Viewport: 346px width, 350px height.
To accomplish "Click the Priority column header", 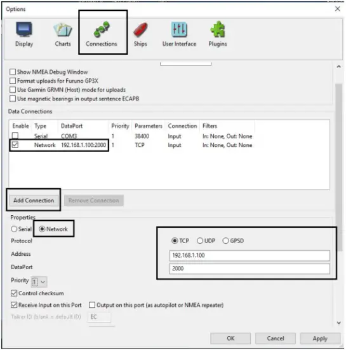I will coord(120,126).
